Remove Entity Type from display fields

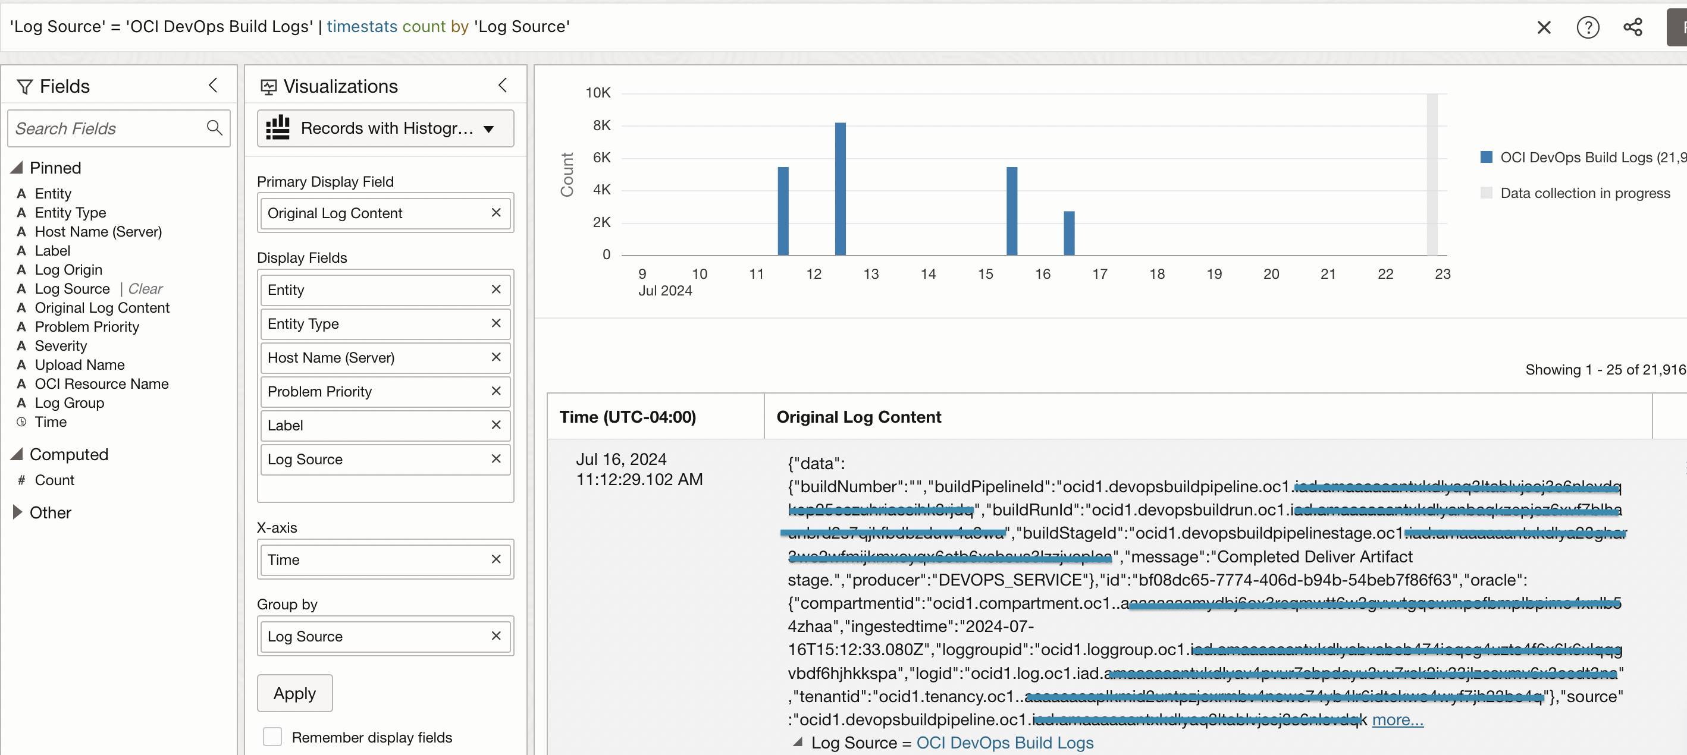(x=496, y=323)
